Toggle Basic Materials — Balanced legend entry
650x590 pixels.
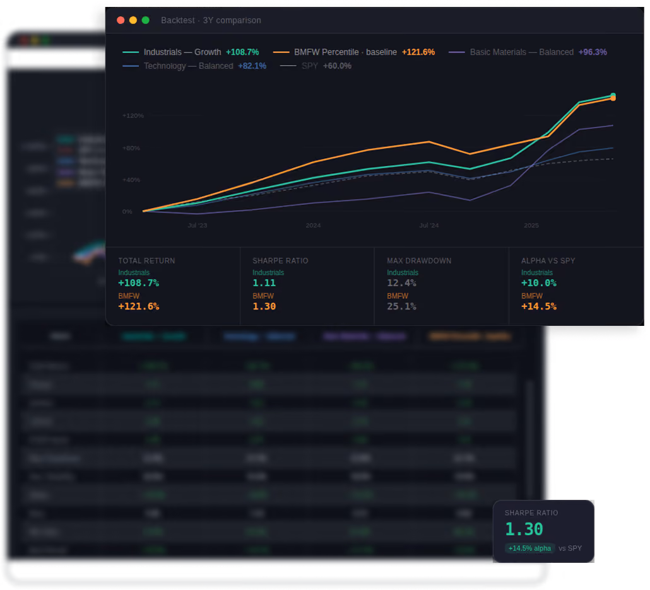click(528, 52)
